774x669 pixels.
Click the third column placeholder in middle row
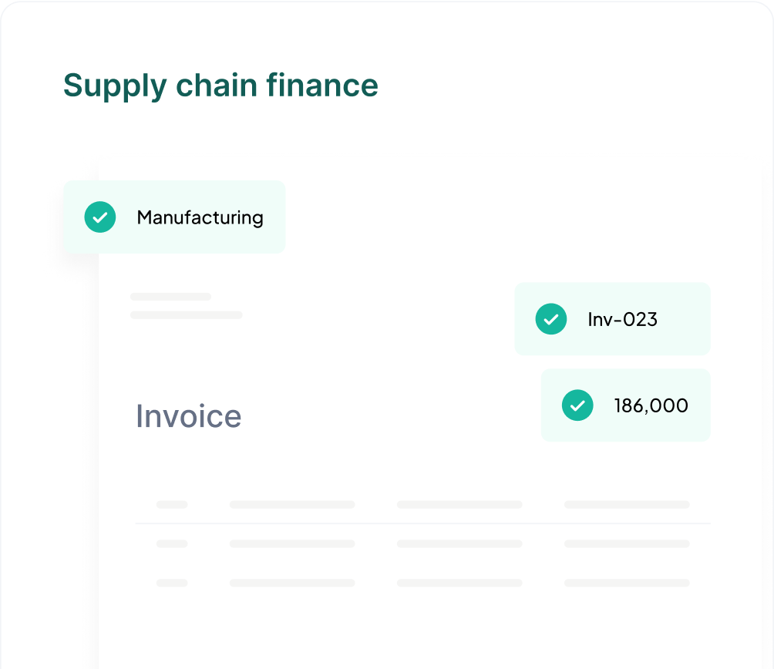pyautogui.click(x=459, y=544)
